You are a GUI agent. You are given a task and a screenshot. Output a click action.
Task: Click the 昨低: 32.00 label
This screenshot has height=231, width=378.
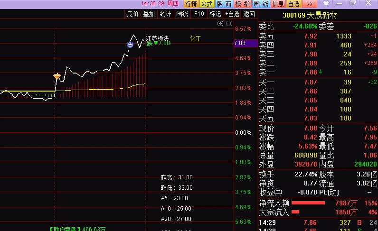(177, 188)
